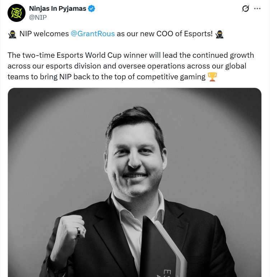270x277 pixels.
Task: Click the ninja emoji before "NIP welcomes"
Action: [12, 34]
